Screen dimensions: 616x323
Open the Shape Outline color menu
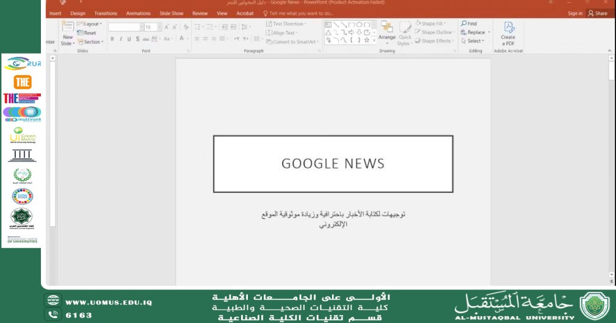pyautogui.click(x=435, y=32)
